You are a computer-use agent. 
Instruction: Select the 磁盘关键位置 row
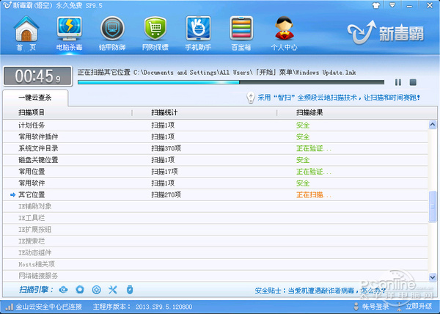click(x=215, y=160)
